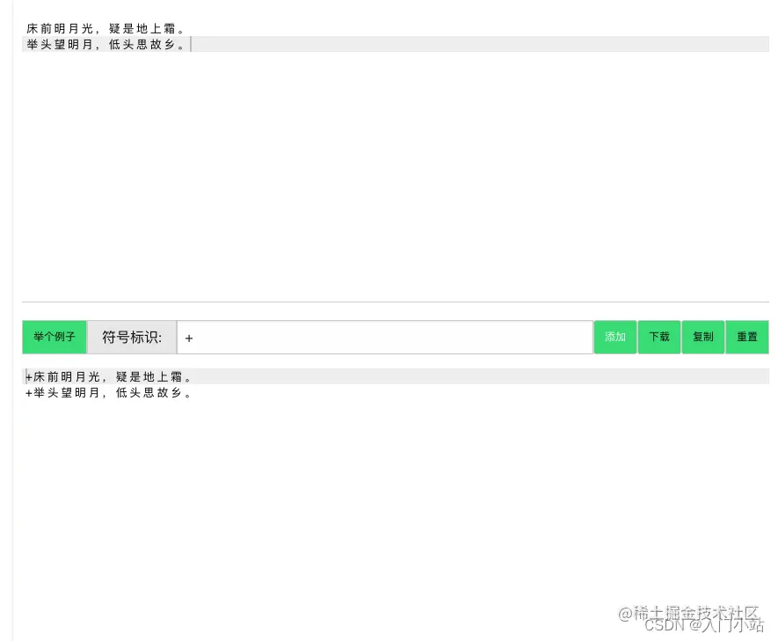
Task: Click the 复制 button
Action: 703,337
